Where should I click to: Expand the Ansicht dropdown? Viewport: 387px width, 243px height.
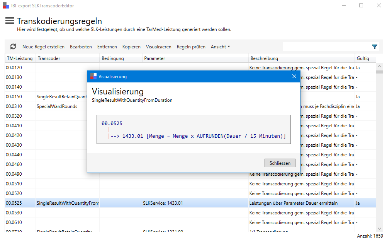coord(220,47)
